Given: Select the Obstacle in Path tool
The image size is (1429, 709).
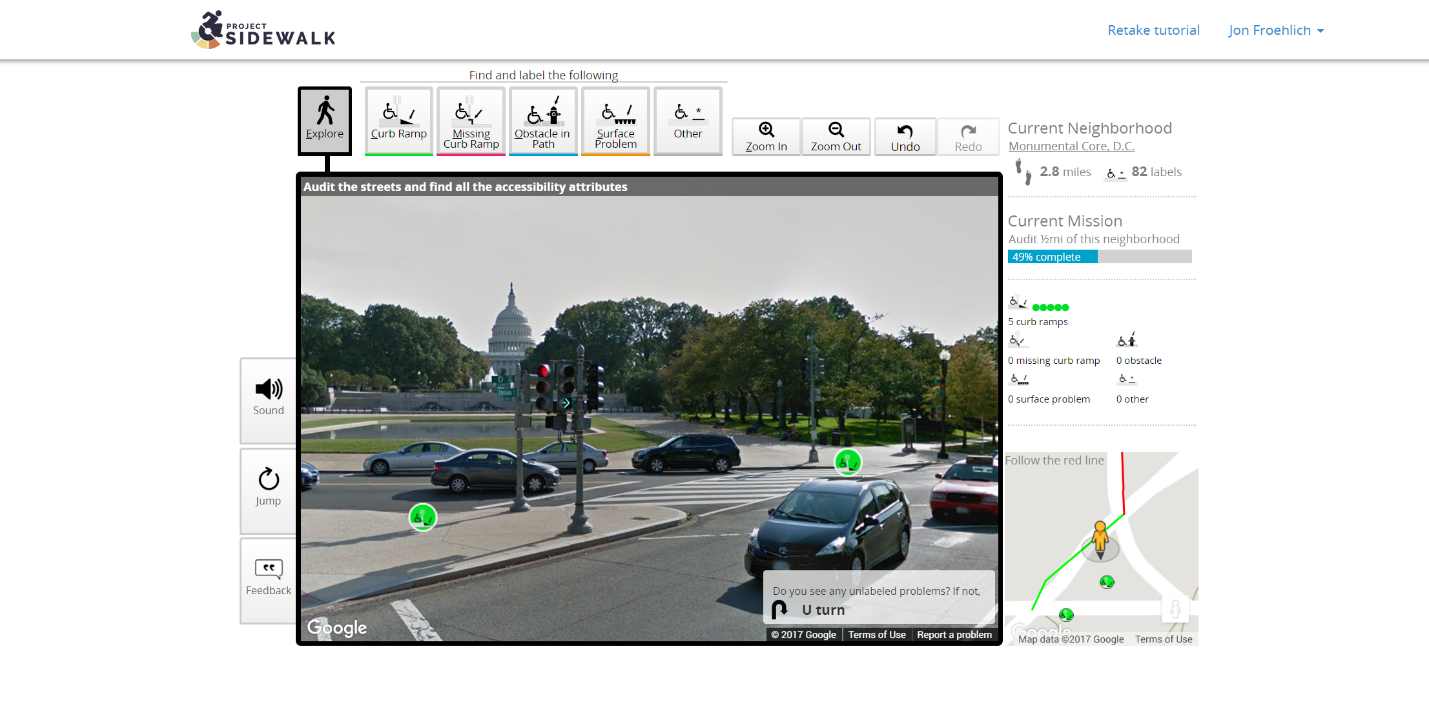Looking at the screenshot, I should tap(543, 121).
